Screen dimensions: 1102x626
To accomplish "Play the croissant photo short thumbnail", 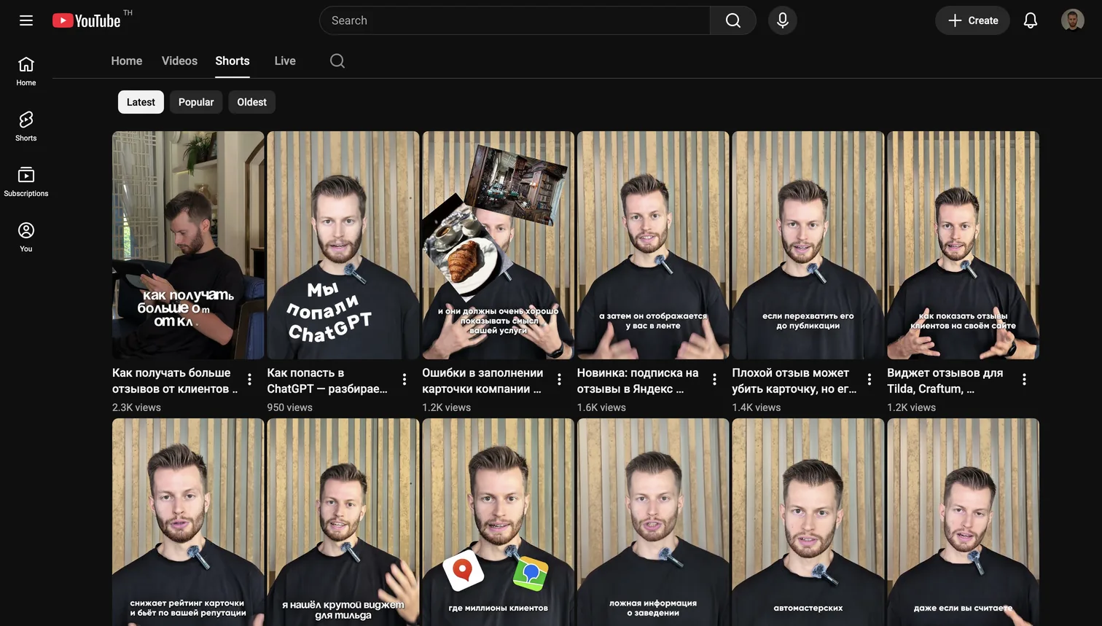I will tap(498, 245).
